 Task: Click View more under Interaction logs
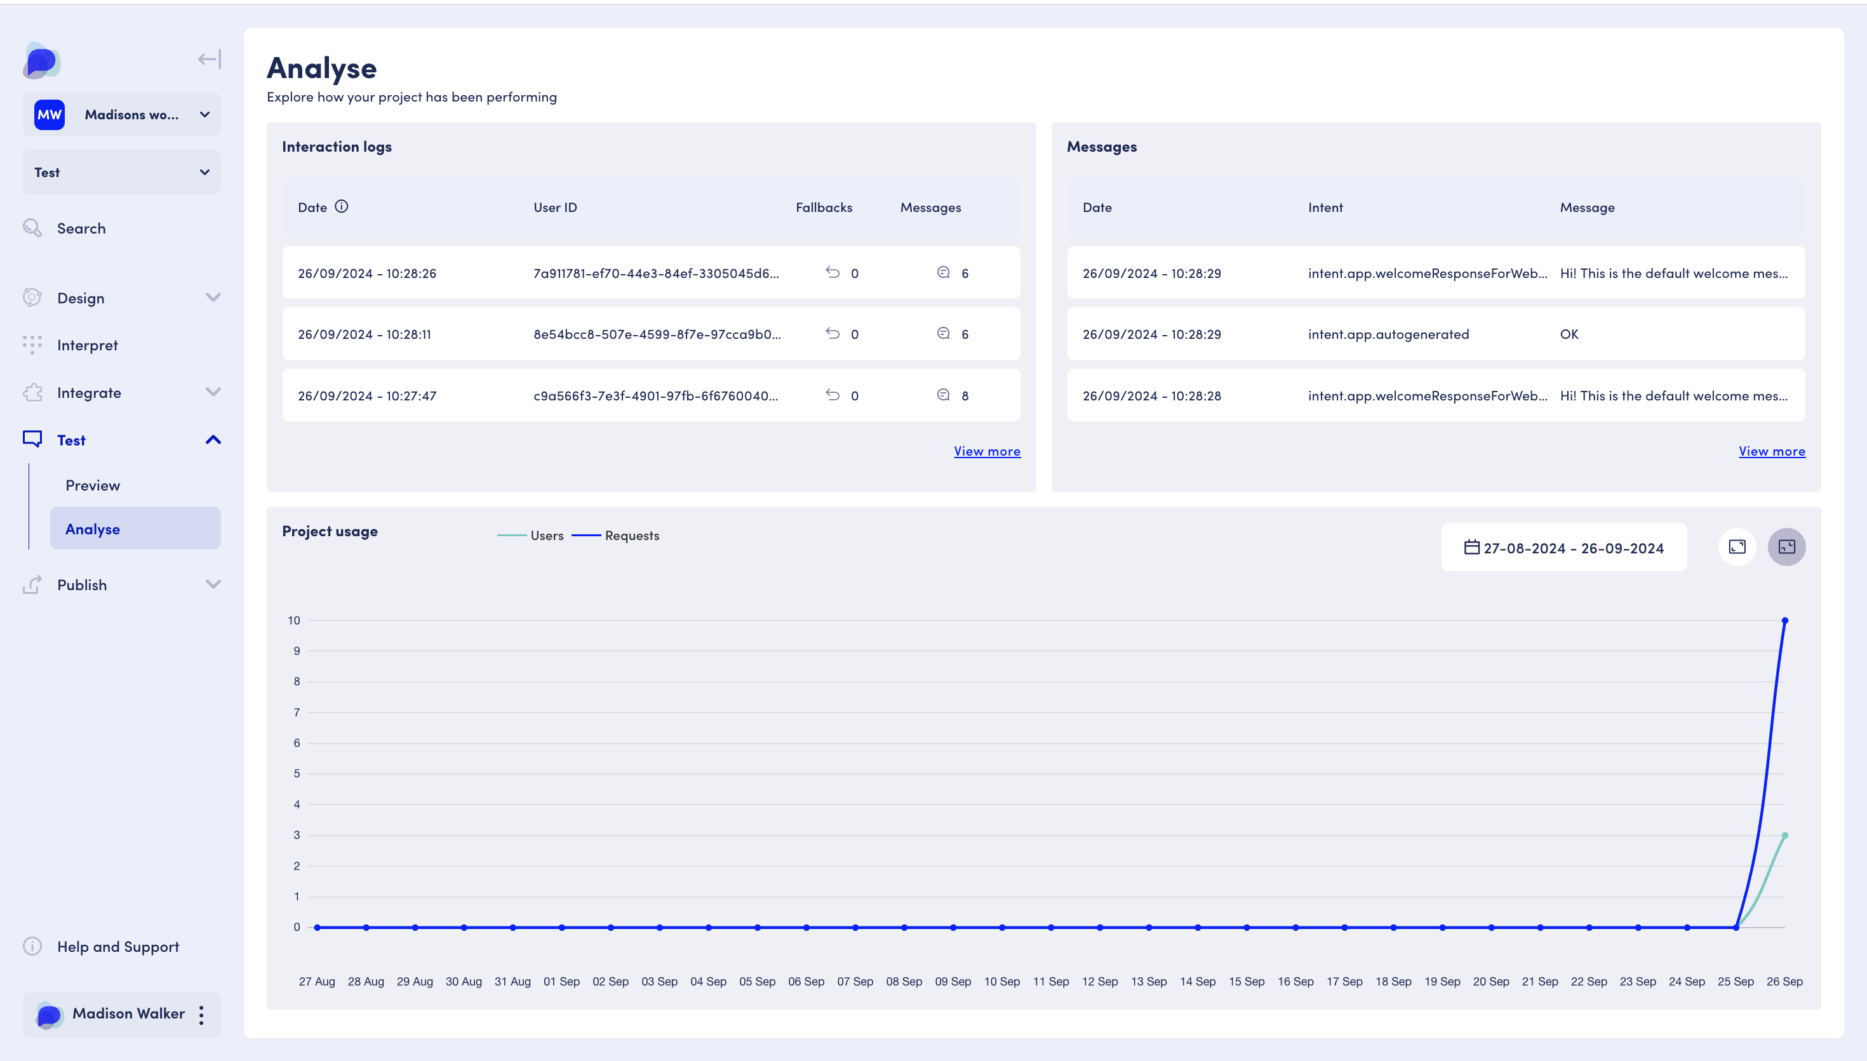pos(986,451)
